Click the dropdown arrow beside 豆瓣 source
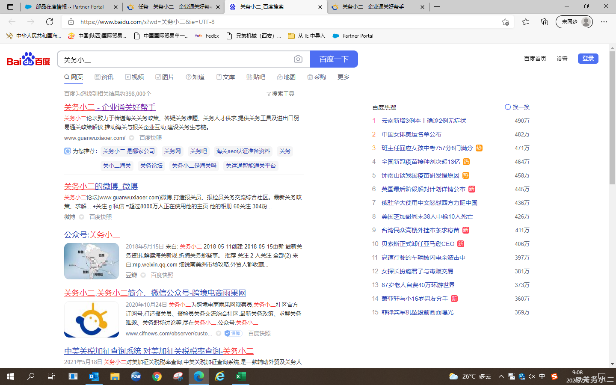This screenshot has height=385, width=616. 143,275
